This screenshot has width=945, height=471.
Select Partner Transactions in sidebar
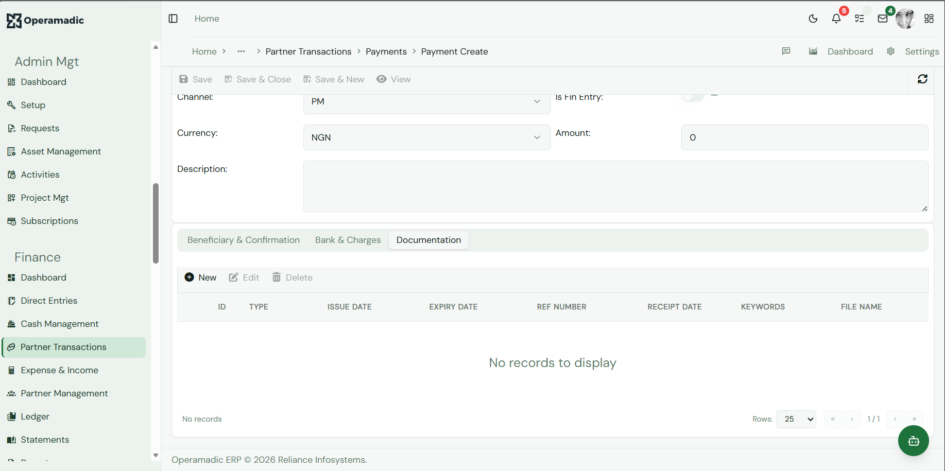click(x=74, y=347)
